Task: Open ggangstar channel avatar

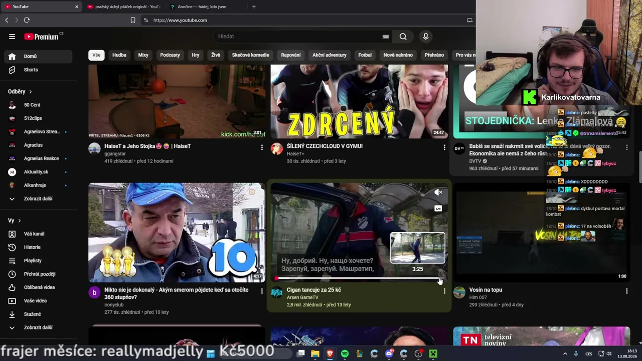Action: (x=94, y=148)
